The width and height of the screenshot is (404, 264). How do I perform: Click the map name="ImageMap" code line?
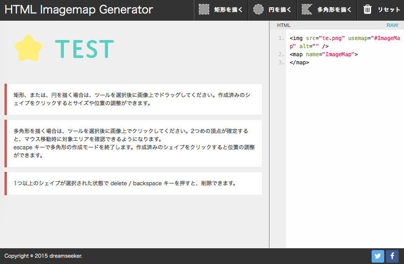point(323,54)
